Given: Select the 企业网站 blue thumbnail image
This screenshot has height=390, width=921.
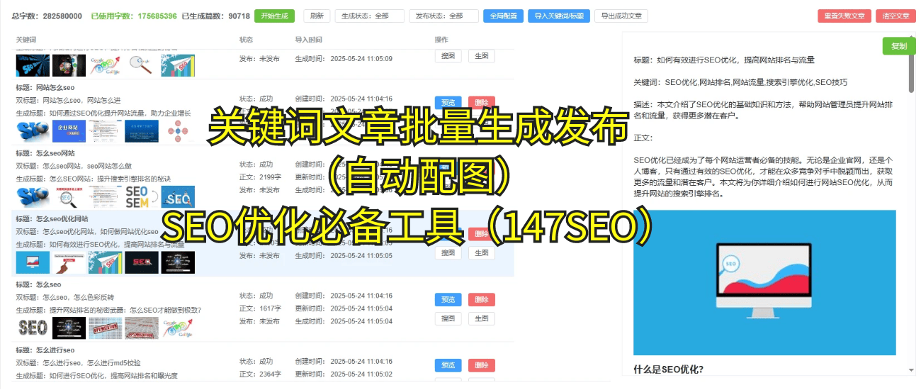Looking at the screenshot, I should click(x=69, y=131).
